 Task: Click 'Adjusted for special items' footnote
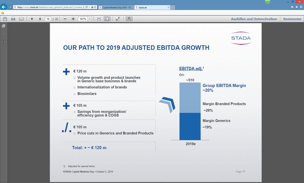tap(82, 166)
